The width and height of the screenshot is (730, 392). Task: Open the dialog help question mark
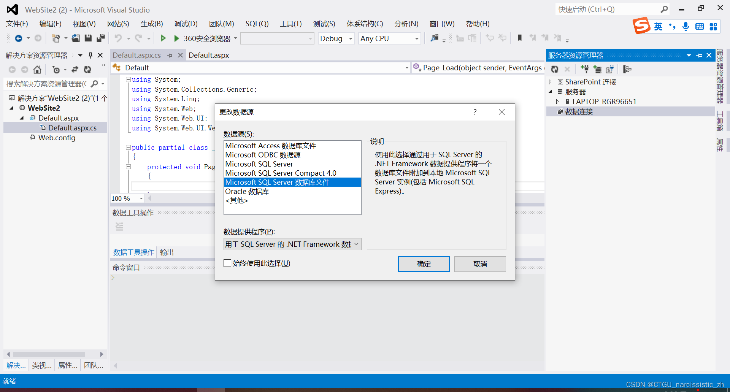(475, 112)
